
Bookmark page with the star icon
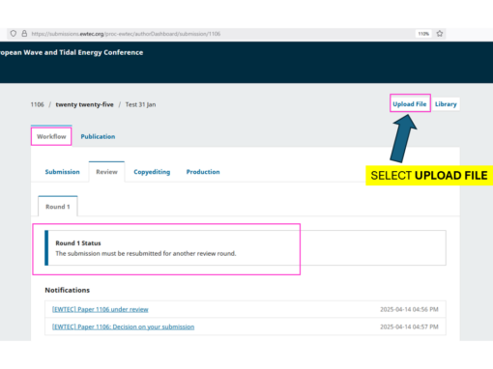(440, 34)
